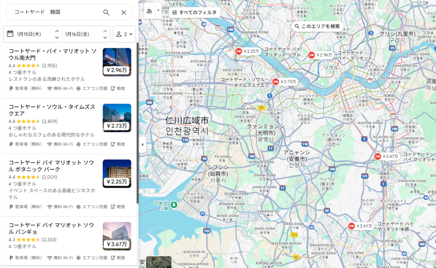Click the あ input mode button
Screen dimensions: 436x268
coord(149,11)
